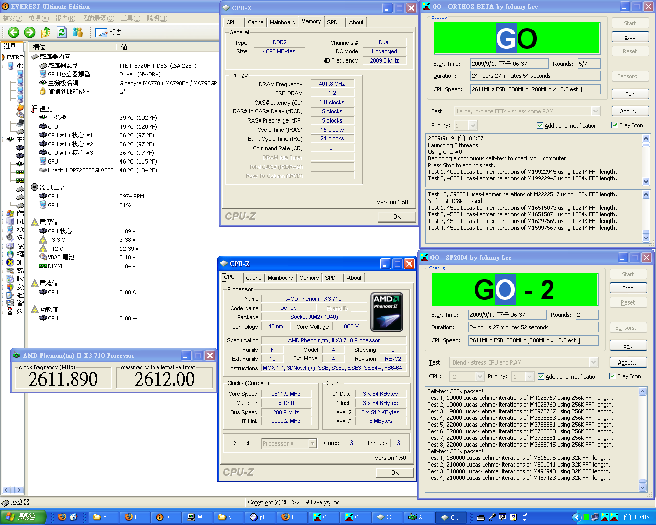Screen dimensions: 656x525
Task: Switch to Cache tab in upper CPU-Z window
Action: click(x=256, y=22)
